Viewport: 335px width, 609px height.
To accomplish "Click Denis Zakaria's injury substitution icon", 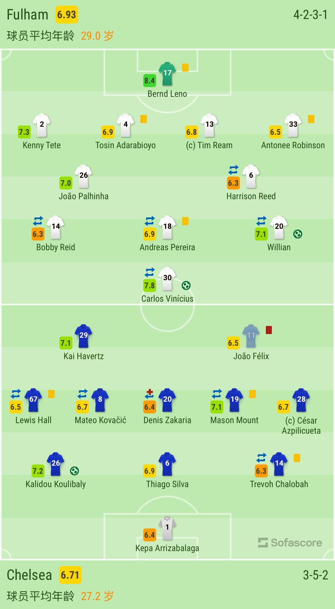I will 150,393.
